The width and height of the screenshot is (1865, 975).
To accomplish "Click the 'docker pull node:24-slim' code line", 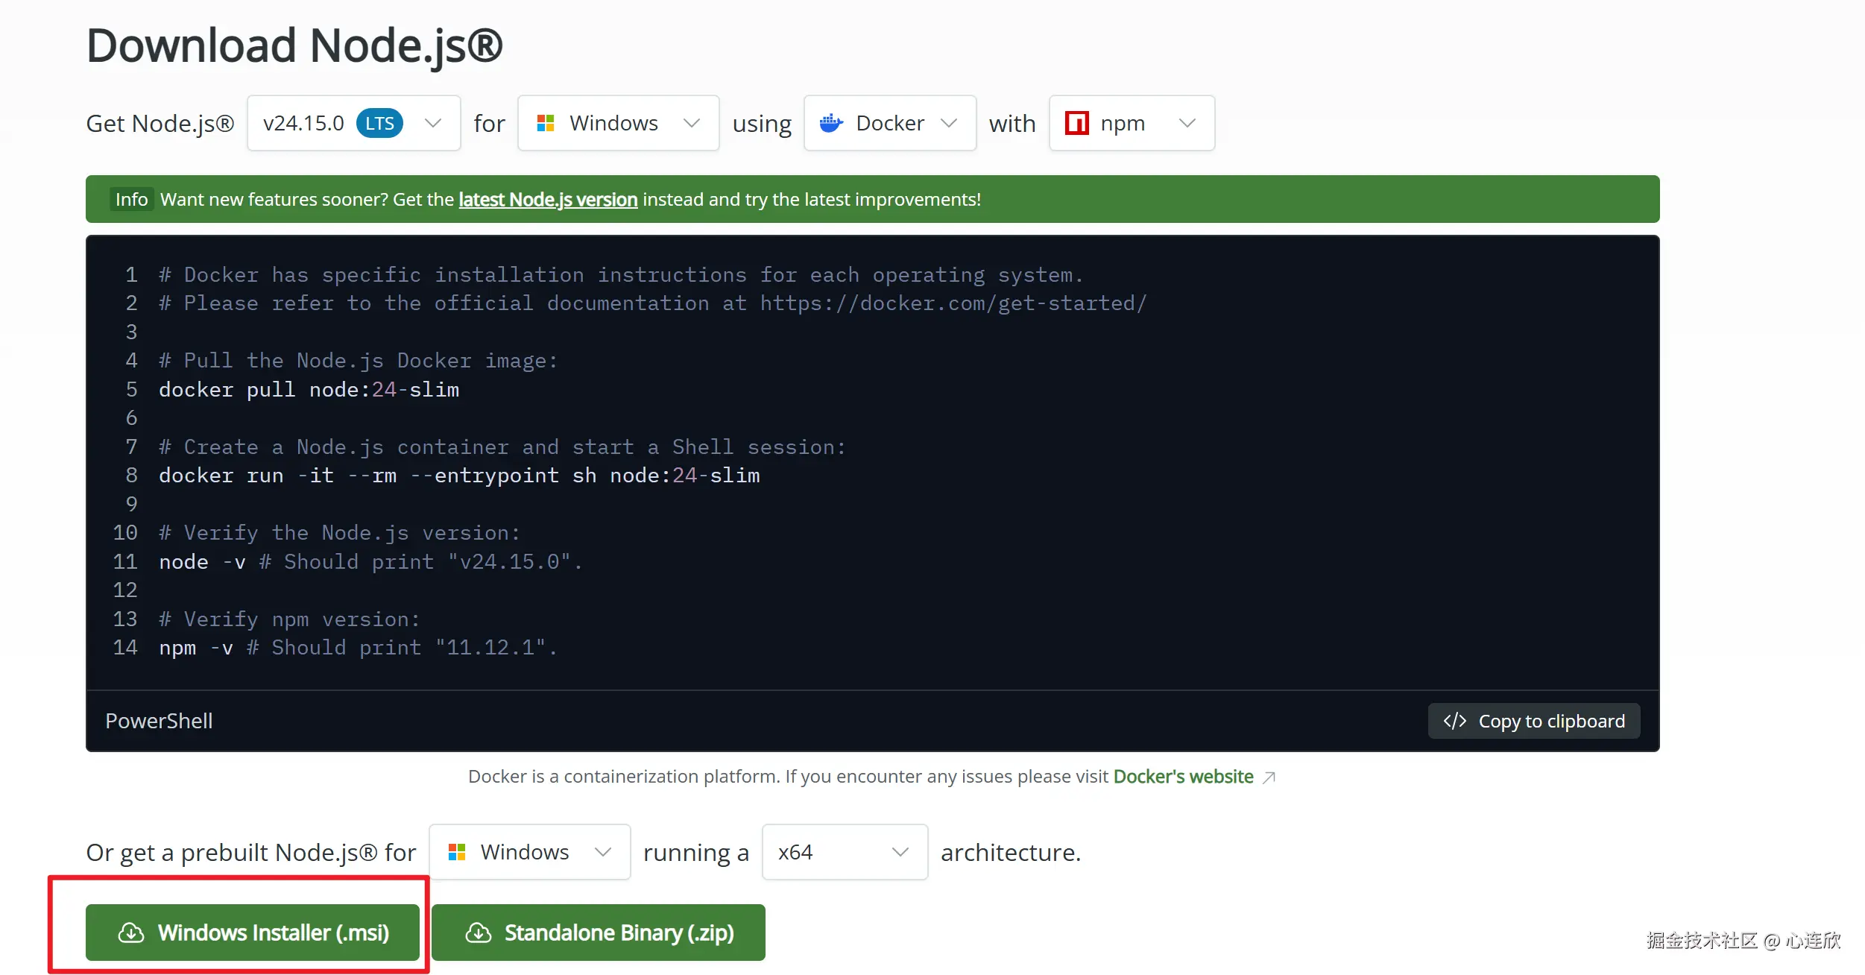I will [x=309, y=390].
